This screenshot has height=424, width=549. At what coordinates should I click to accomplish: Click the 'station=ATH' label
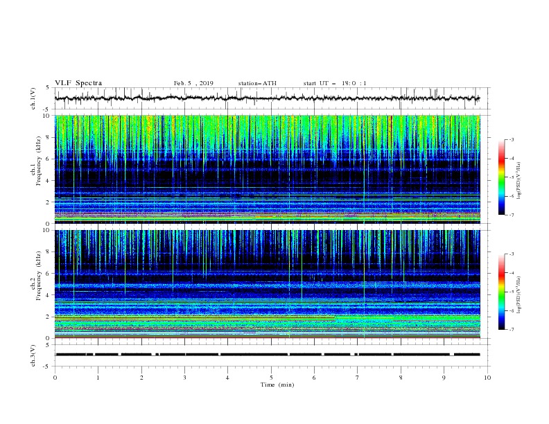(257, 83)
